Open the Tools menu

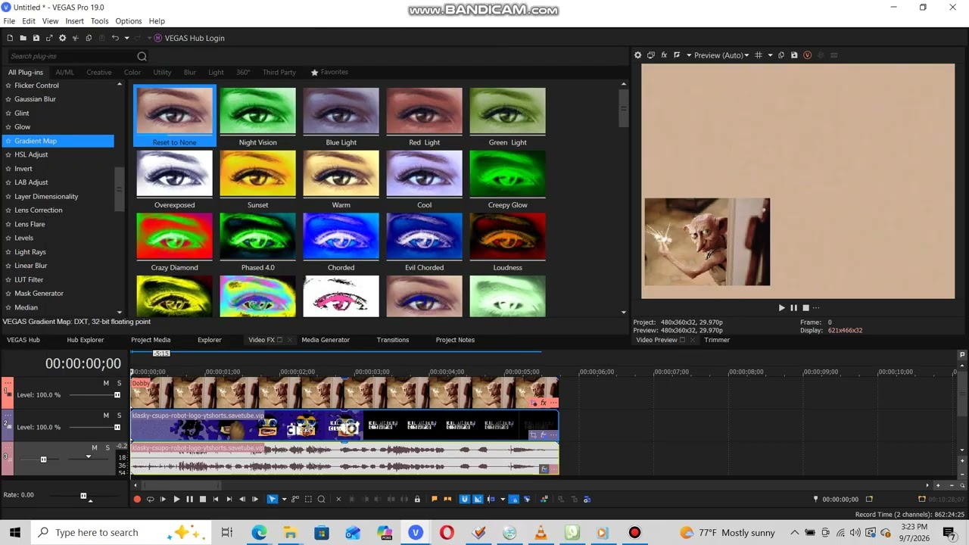tap(99, 21)
